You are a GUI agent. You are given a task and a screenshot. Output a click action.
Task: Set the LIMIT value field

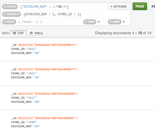126,22
